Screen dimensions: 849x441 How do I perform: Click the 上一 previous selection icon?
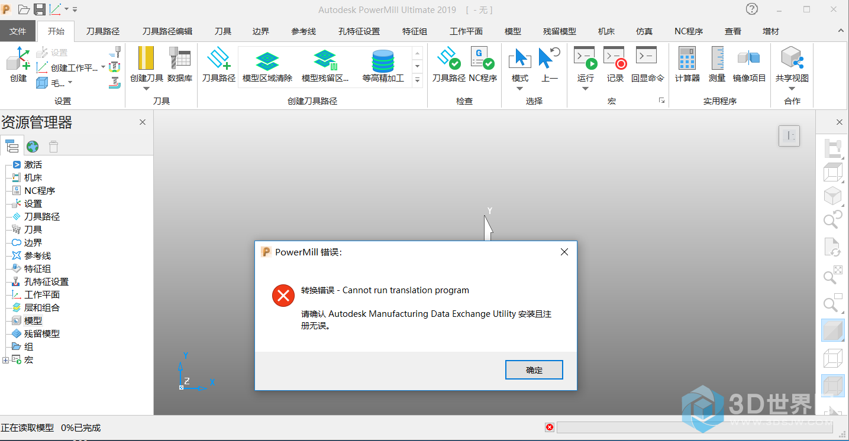click(x=549, y=58)
